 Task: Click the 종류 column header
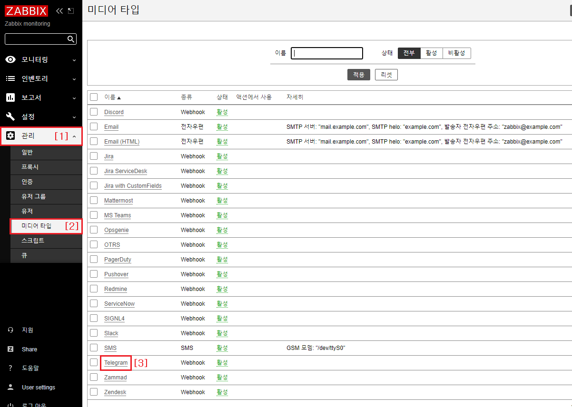click(x=187, y=97)
